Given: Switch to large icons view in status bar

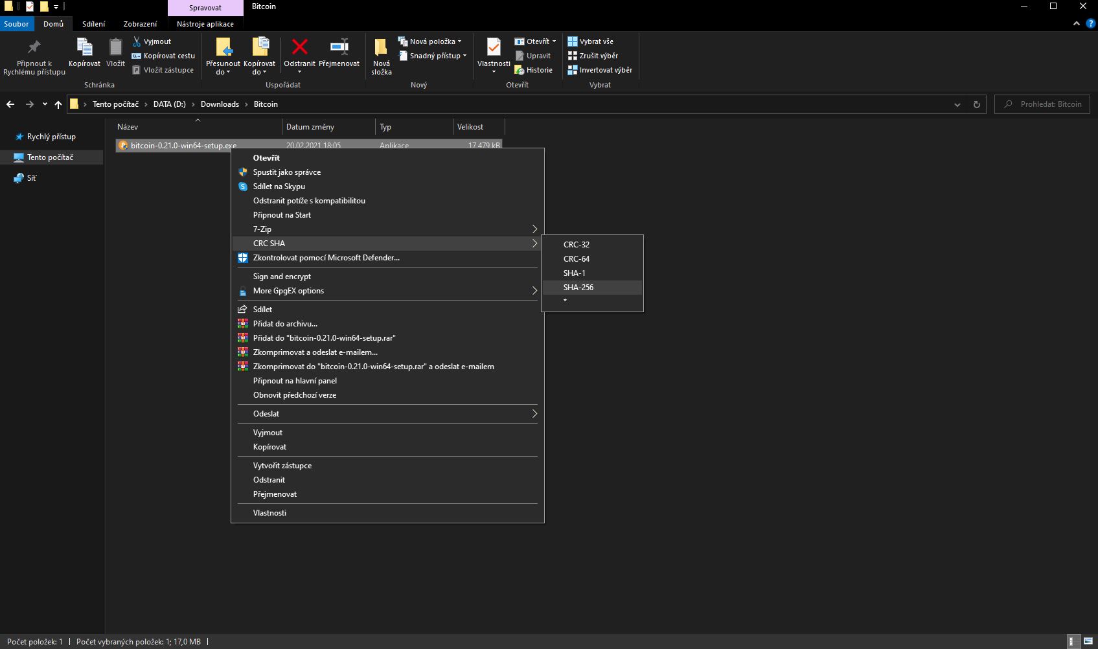Looking at the screenshot, I should pos(1088,641).
